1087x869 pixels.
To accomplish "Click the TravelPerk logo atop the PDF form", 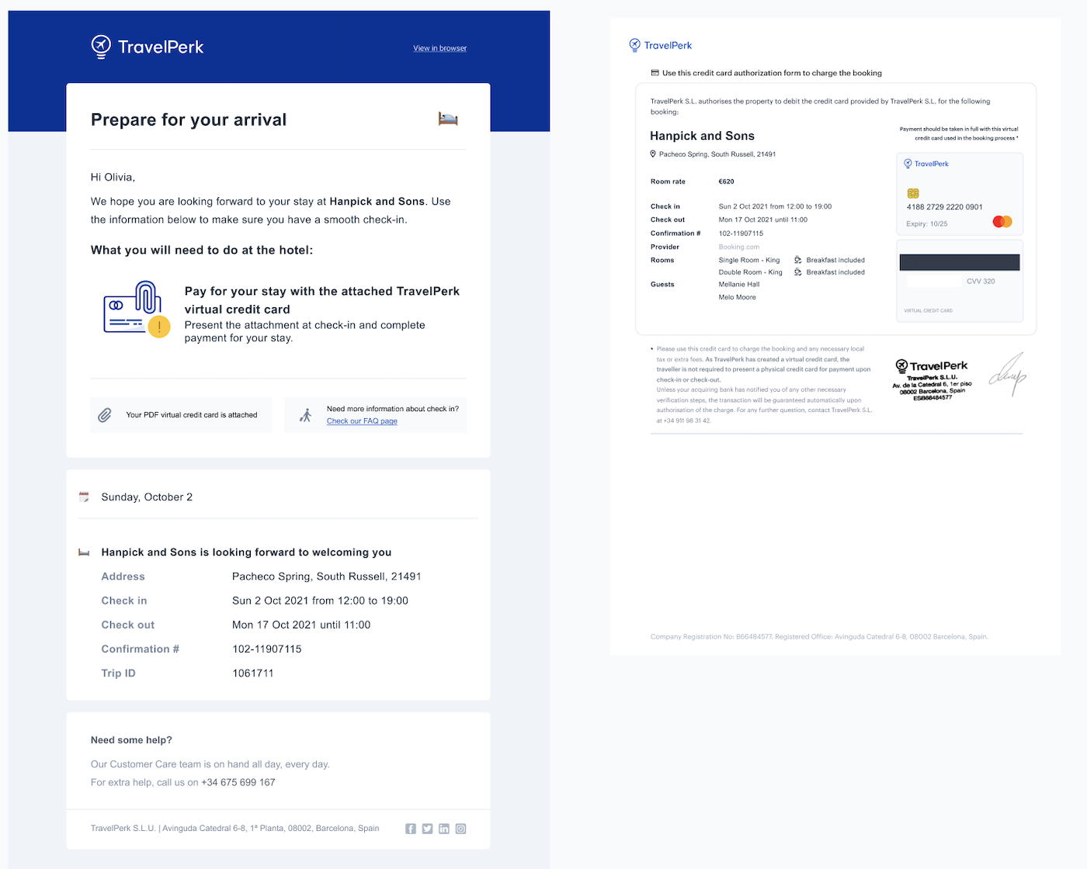I will (x=660, y=45).
